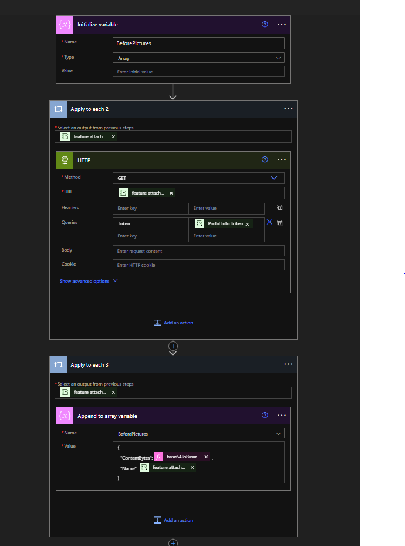Insert a step below Apply to each 3
Image resolution: width=405 pixels, height=546 pixels.
pyautogui.click(x=173, y=542)
